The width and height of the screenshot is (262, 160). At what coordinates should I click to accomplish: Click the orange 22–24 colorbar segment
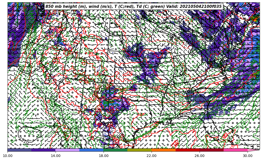tap(163, 150)
